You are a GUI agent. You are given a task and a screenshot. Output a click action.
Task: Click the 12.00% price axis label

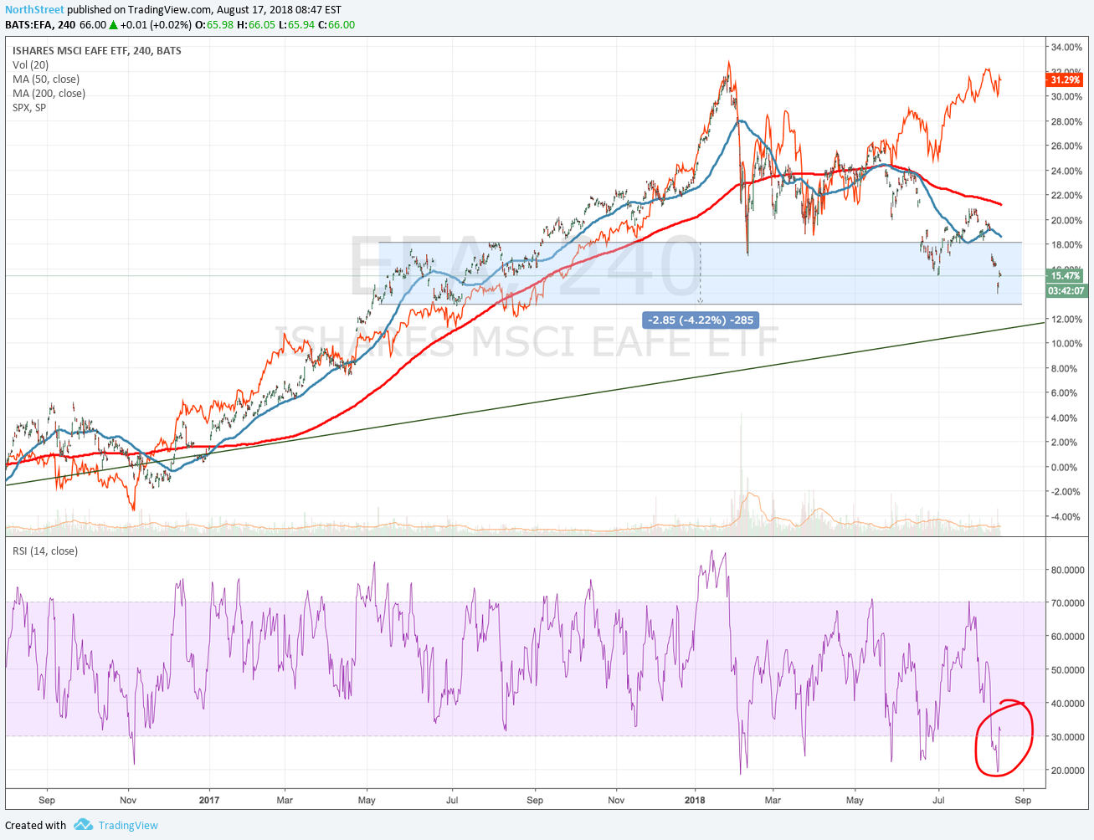pos(1066,319)
